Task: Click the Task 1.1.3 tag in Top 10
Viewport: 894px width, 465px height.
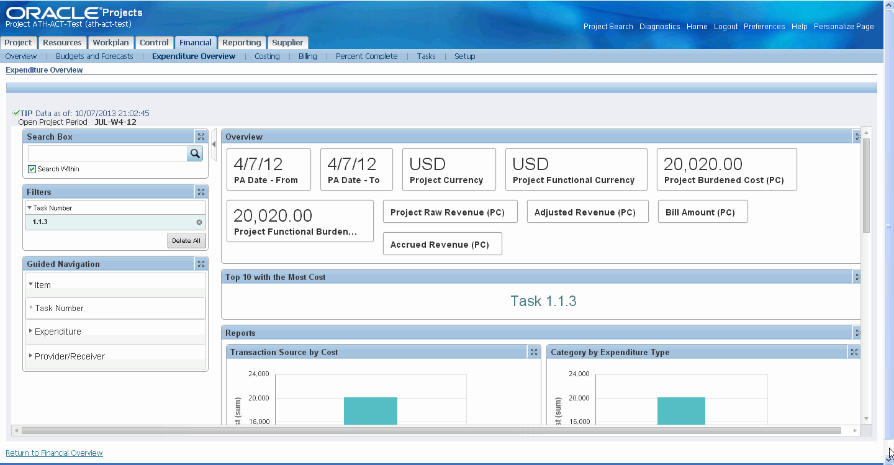Action: click(x=543, y=301)
